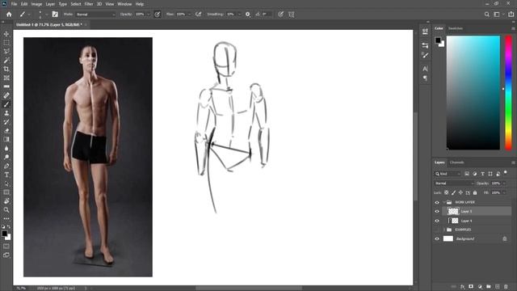Open the Brush Settings panel toggle icon
517x291 pixels.
(x=55, y=15)
